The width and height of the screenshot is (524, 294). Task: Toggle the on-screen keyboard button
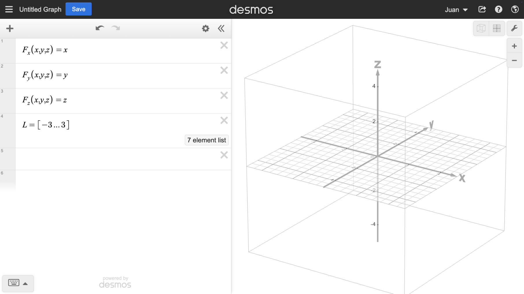pos(14,283)
